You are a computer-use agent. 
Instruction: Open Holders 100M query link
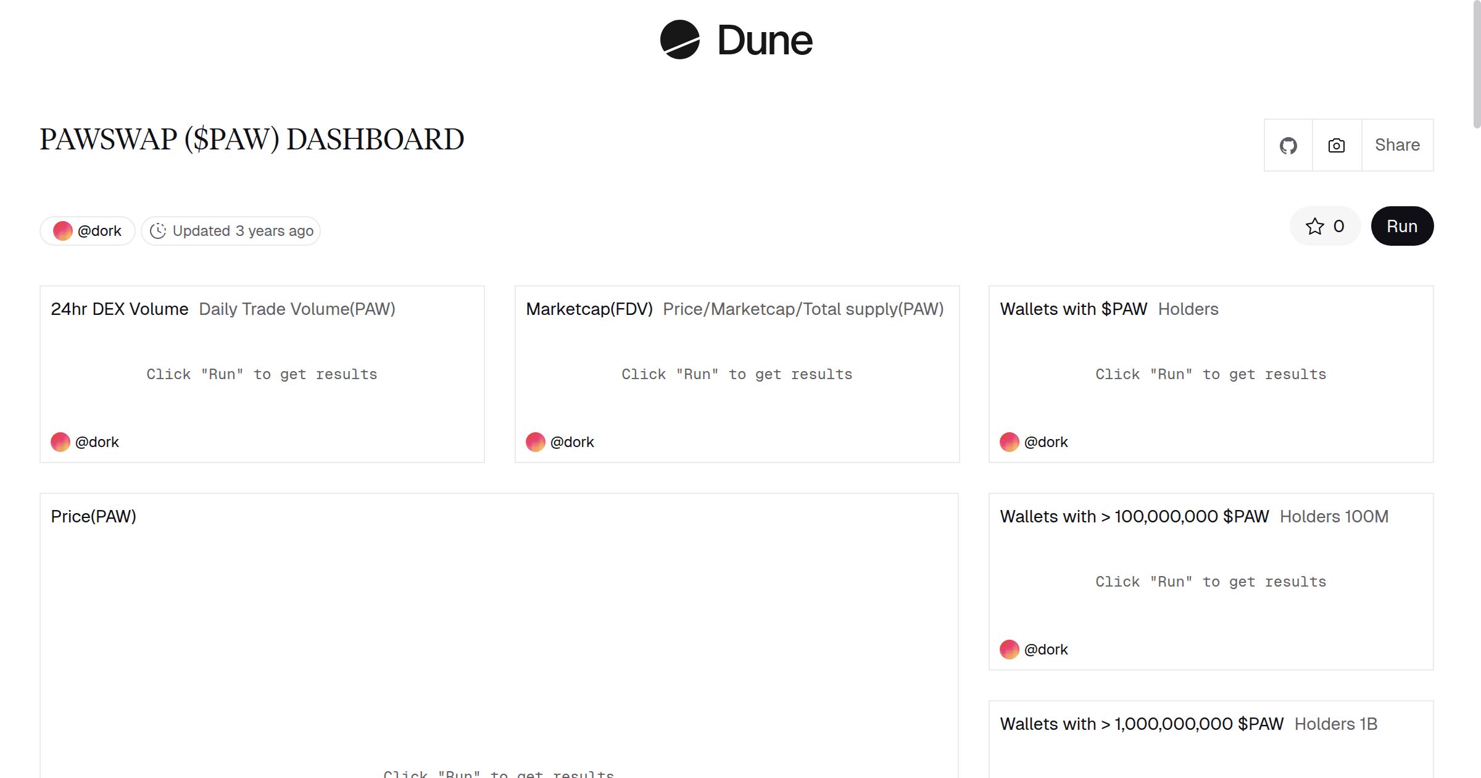1334,516
